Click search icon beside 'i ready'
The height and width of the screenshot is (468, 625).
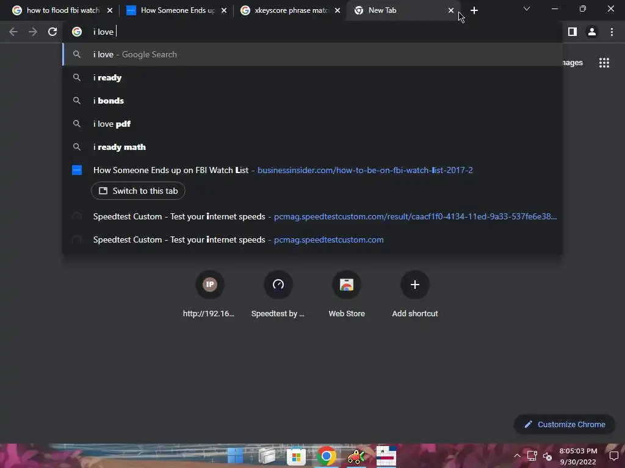pos(77,77)
